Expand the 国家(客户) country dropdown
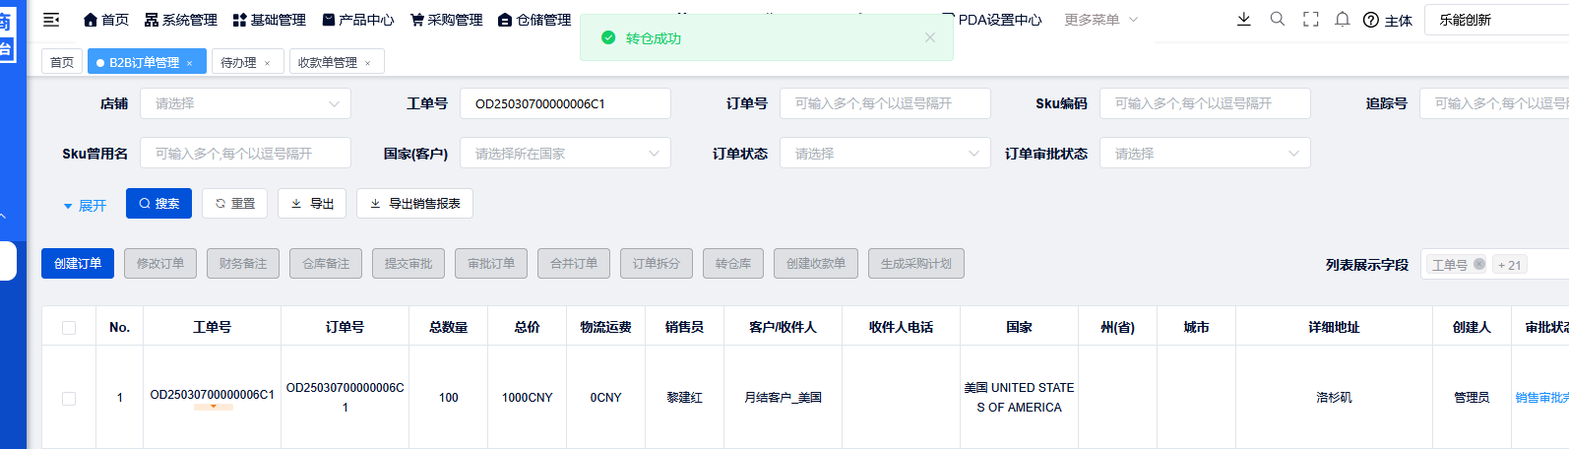The image size is (1569, 449). point(565,154)
